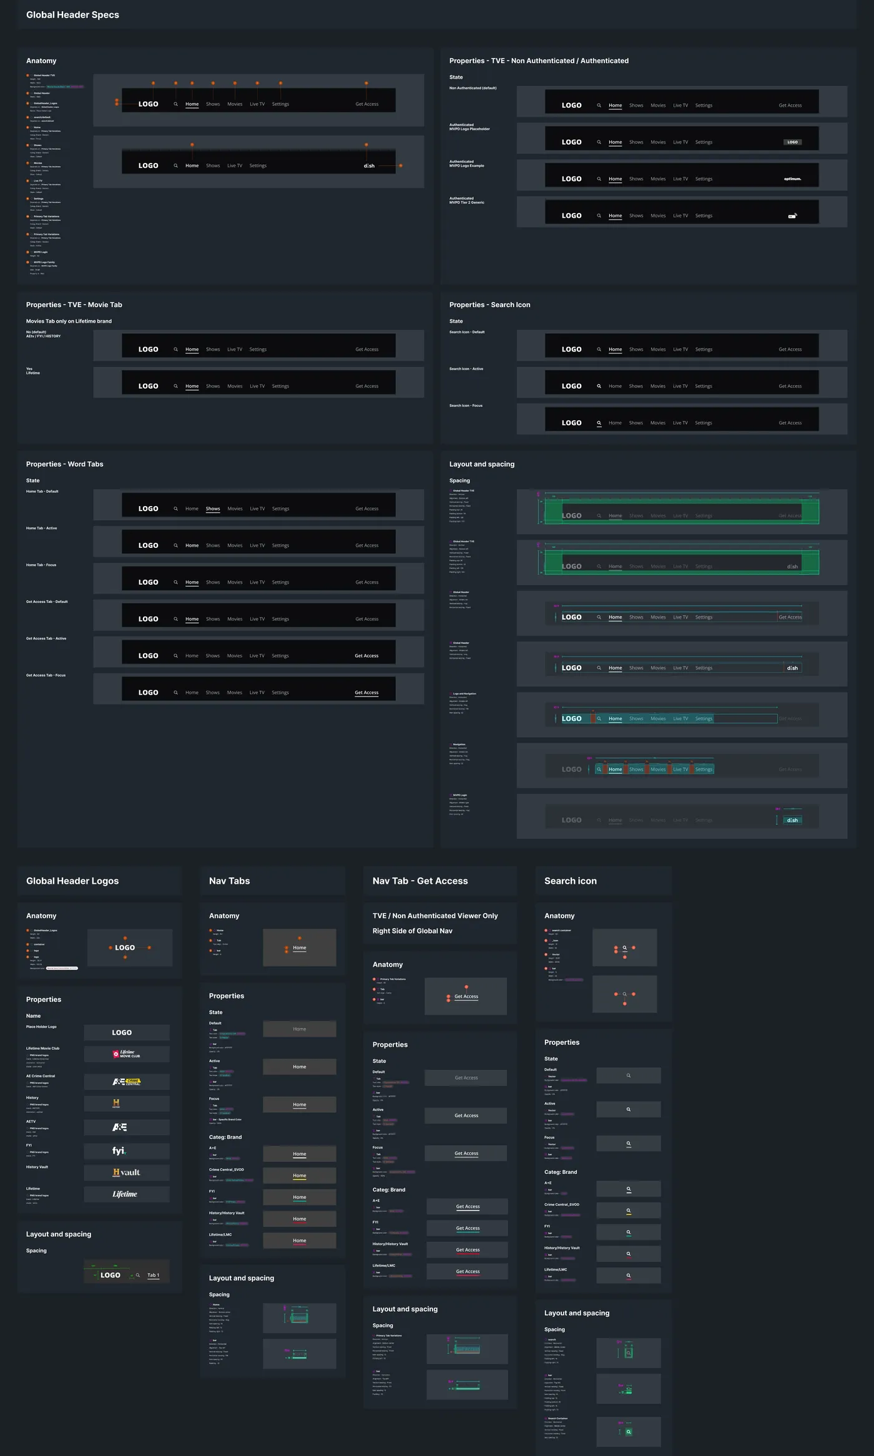Screen dimensions: 874x1456
Task: Select the Shows tab in the Home Tab - Default row
Action: [x=213, y=509]
